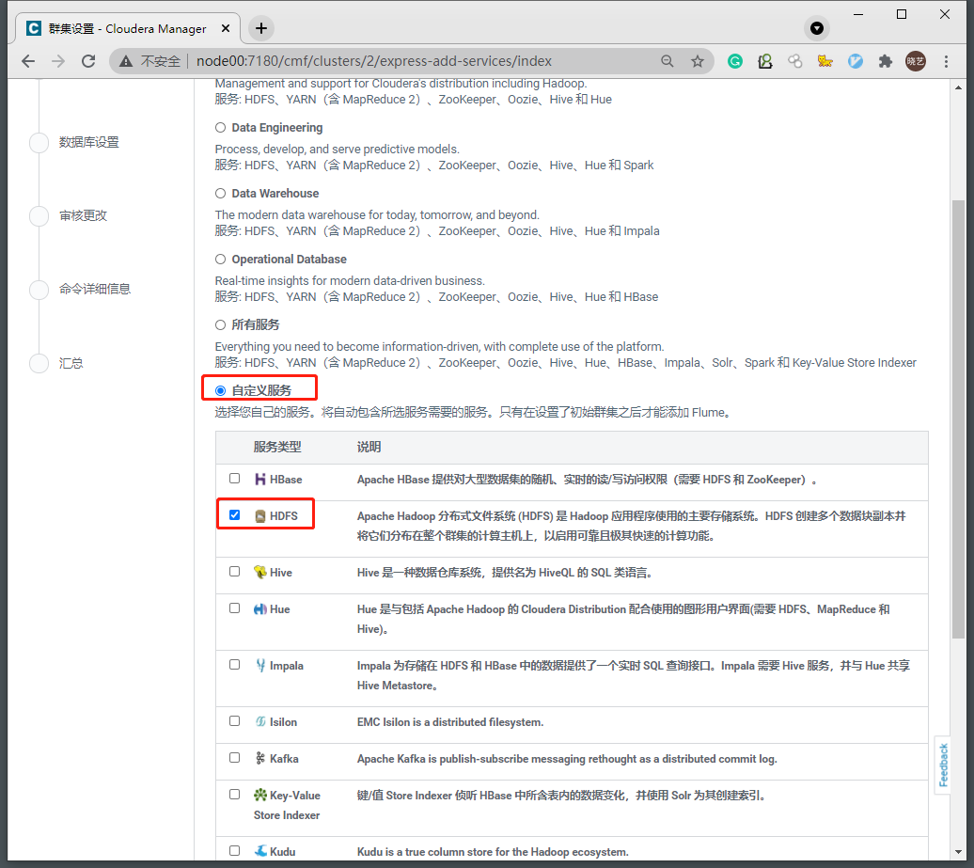Switch to the 群集设置 Cloudera Manager tab

(x=127, y=28)
